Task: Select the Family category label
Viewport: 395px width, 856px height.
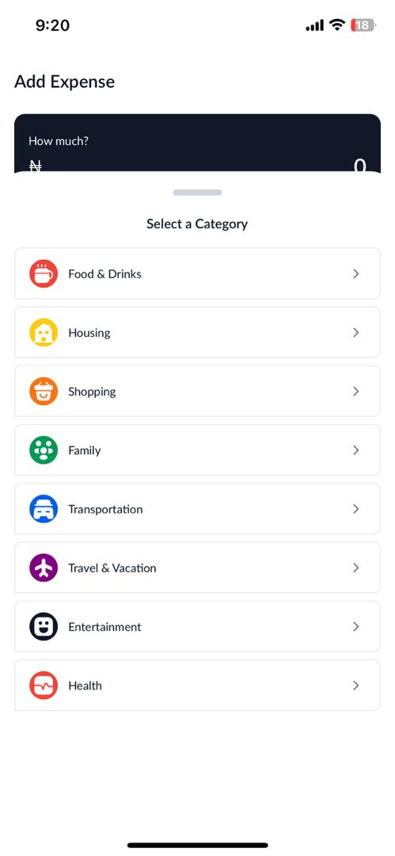Action: (x=85, y=451)
